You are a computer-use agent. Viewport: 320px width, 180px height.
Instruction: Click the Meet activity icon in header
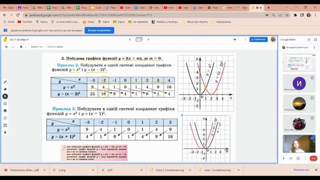click(235, 39)
